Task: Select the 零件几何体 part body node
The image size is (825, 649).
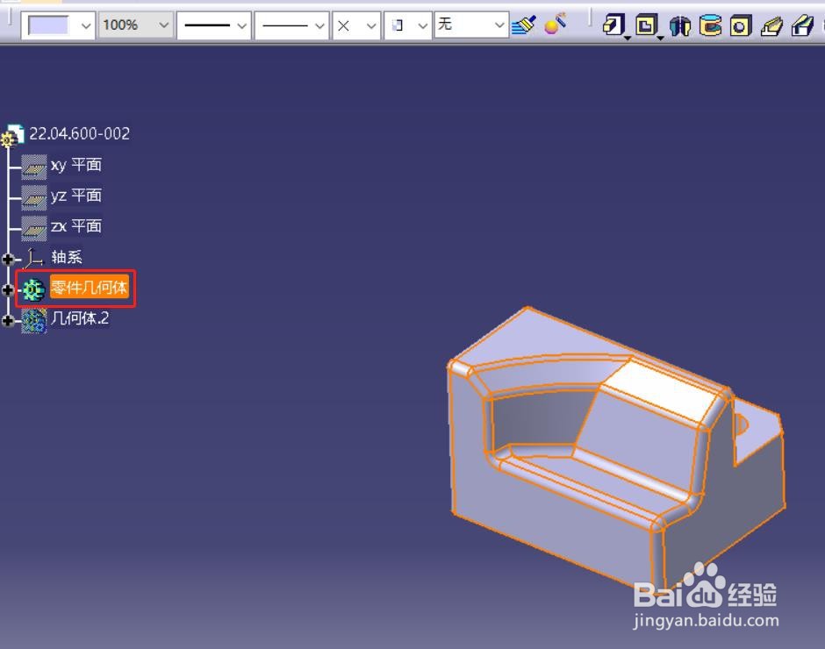Action: pyautogui.click(x=89, y=288)
